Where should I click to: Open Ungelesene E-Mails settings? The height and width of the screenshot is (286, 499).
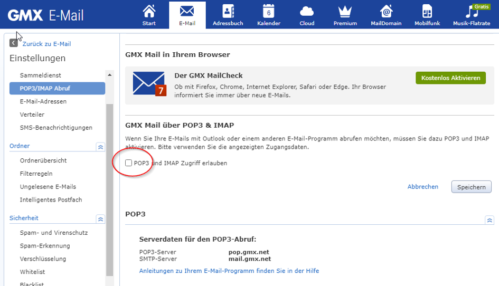[x=48, y=187]
